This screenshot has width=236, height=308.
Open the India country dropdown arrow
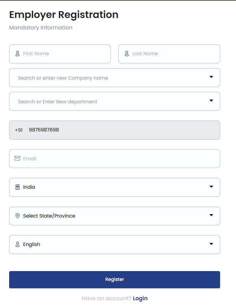click(211, 187)
